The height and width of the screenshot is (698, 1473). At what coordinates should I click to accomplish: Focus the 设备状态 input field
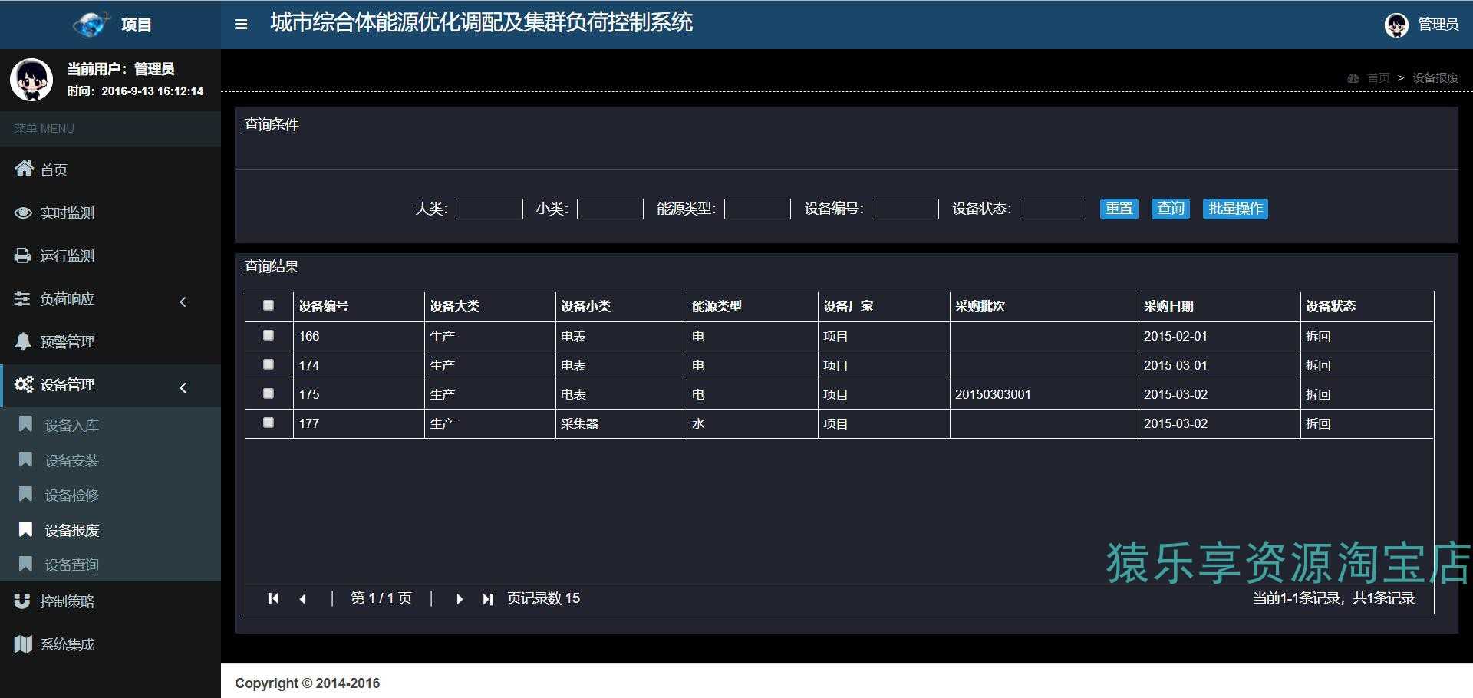1053,209
